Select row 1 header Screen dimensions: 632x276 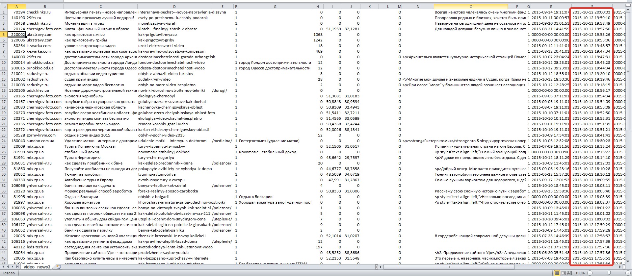click(x=4, y=12)
